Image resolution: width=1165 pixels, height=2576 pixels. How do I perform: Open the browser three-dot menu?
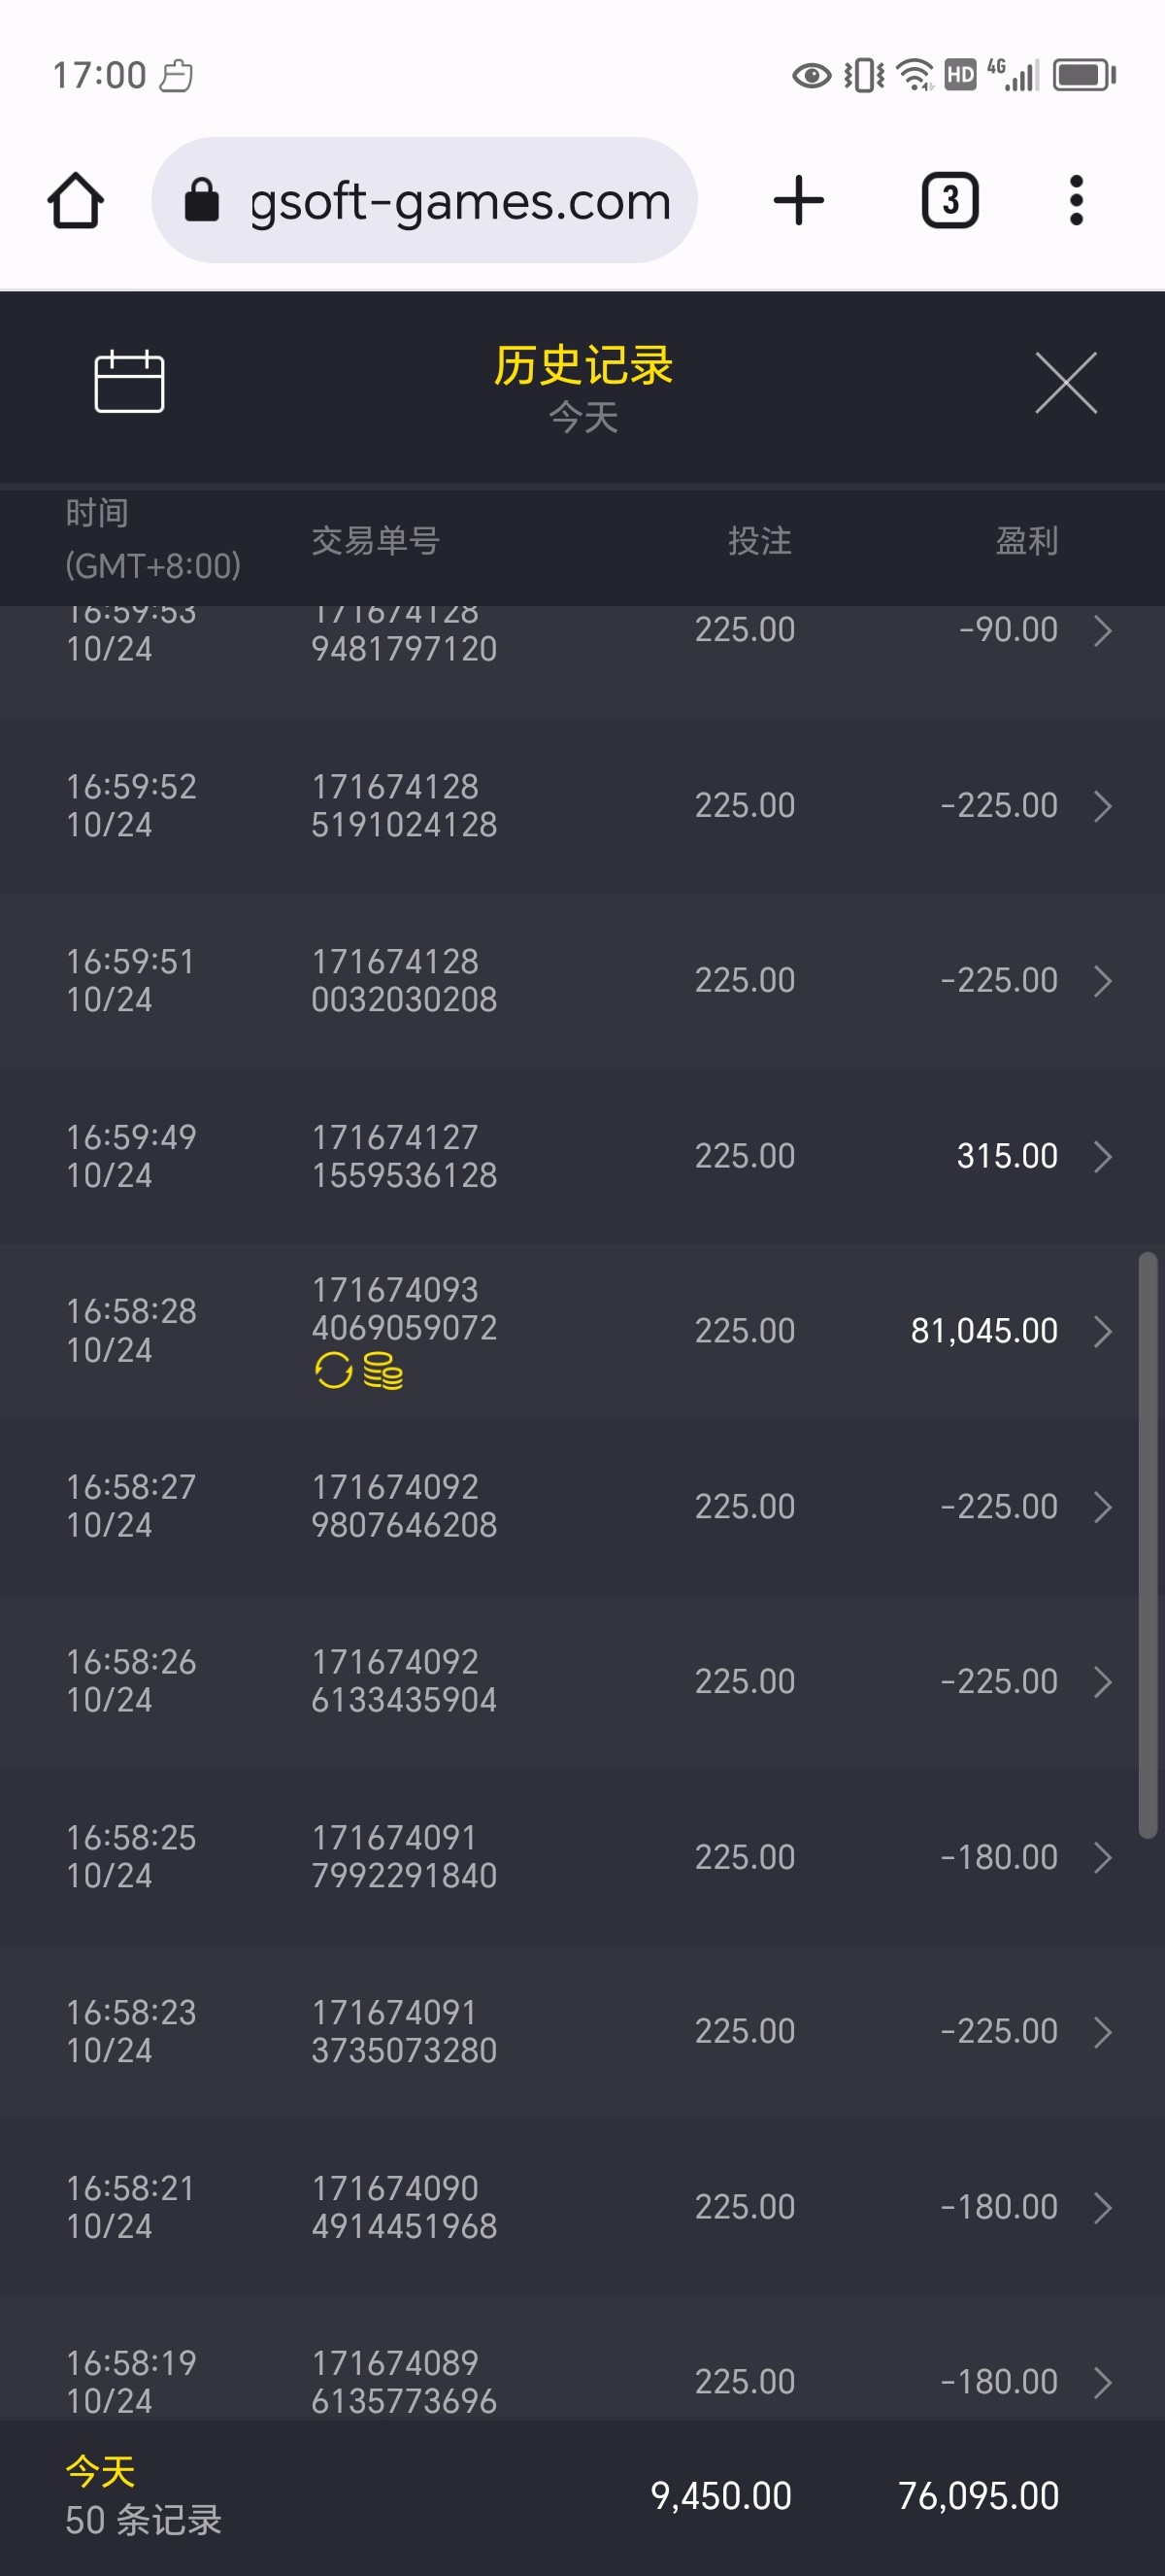coord(1075,200)
